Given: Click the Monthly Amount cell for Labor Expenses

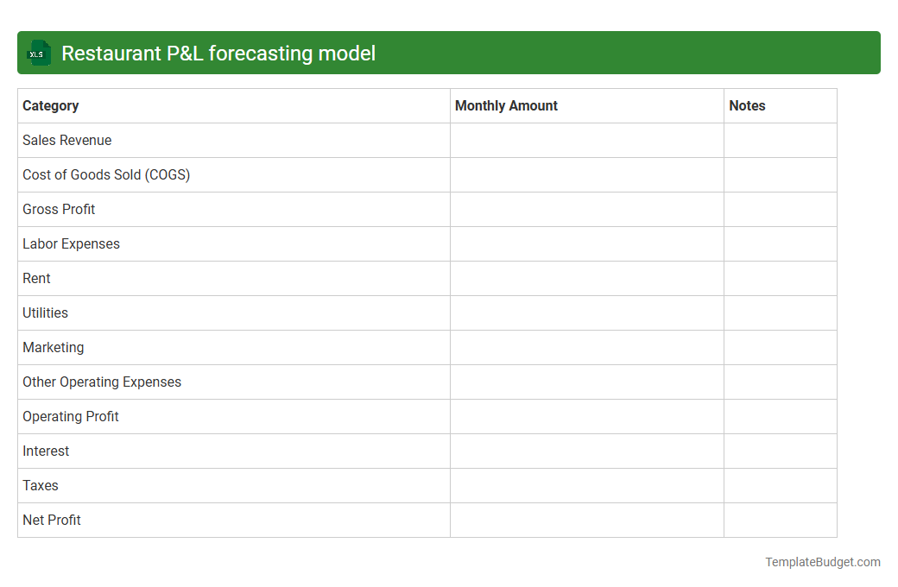Looking at the screenshot, I should pyautogui.click(x=586, y=243).
